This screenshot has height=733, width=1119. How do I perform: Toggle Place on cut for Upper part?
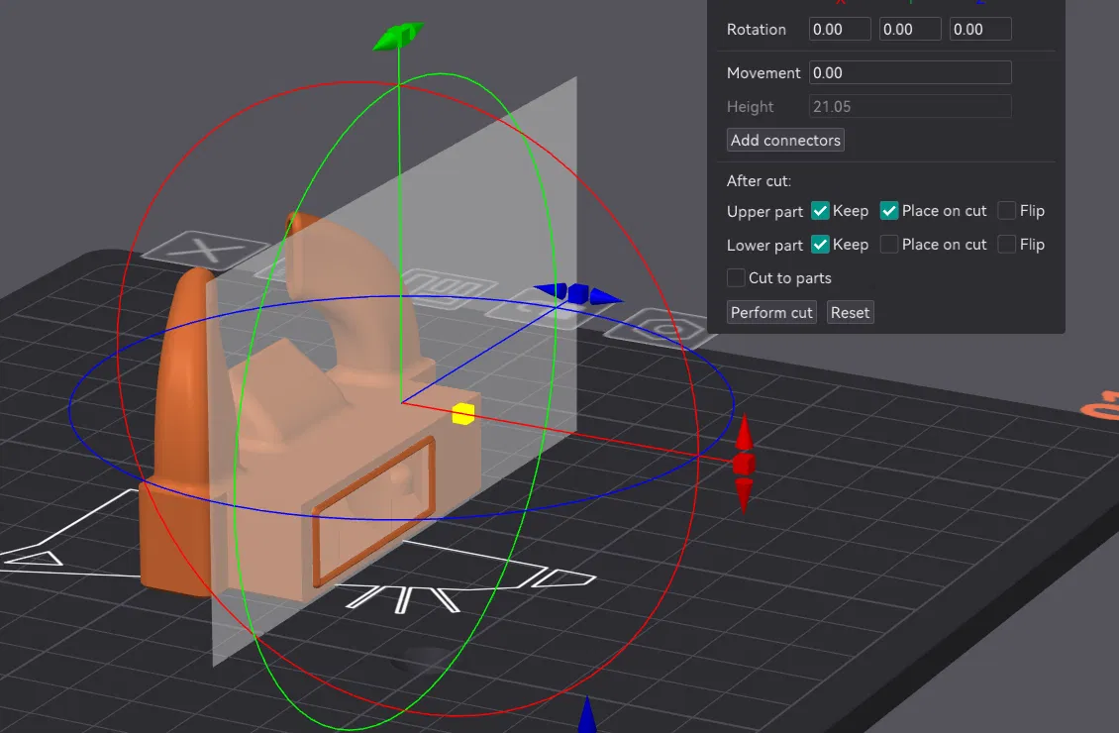tap(888, 211)
